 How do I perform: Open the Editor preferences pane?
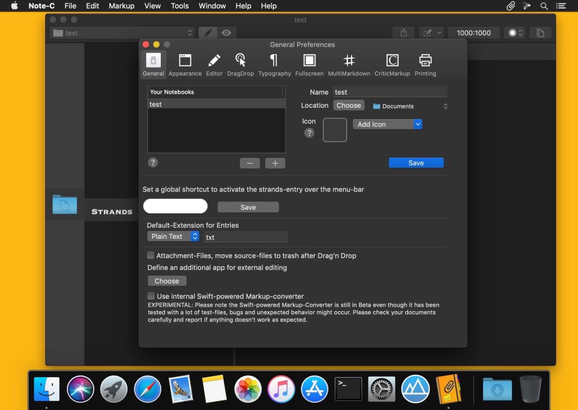click(214, 65)
